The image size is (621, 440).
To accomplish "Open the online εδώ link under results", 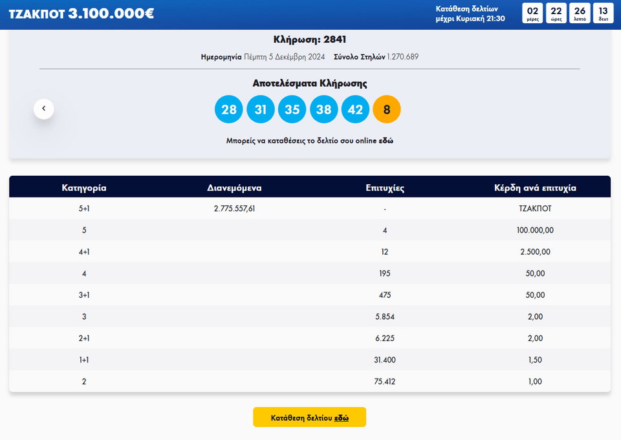I will pos(386,140).
